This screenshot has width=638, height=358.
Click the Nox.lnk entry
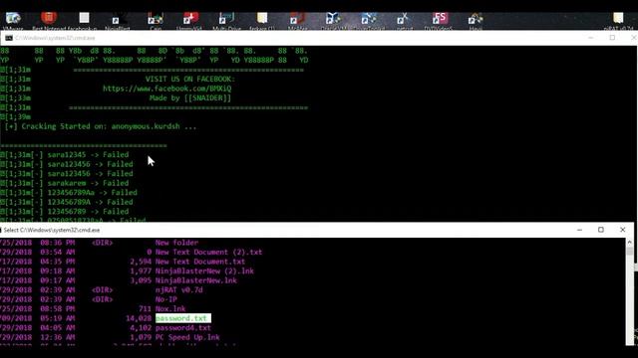170,309
